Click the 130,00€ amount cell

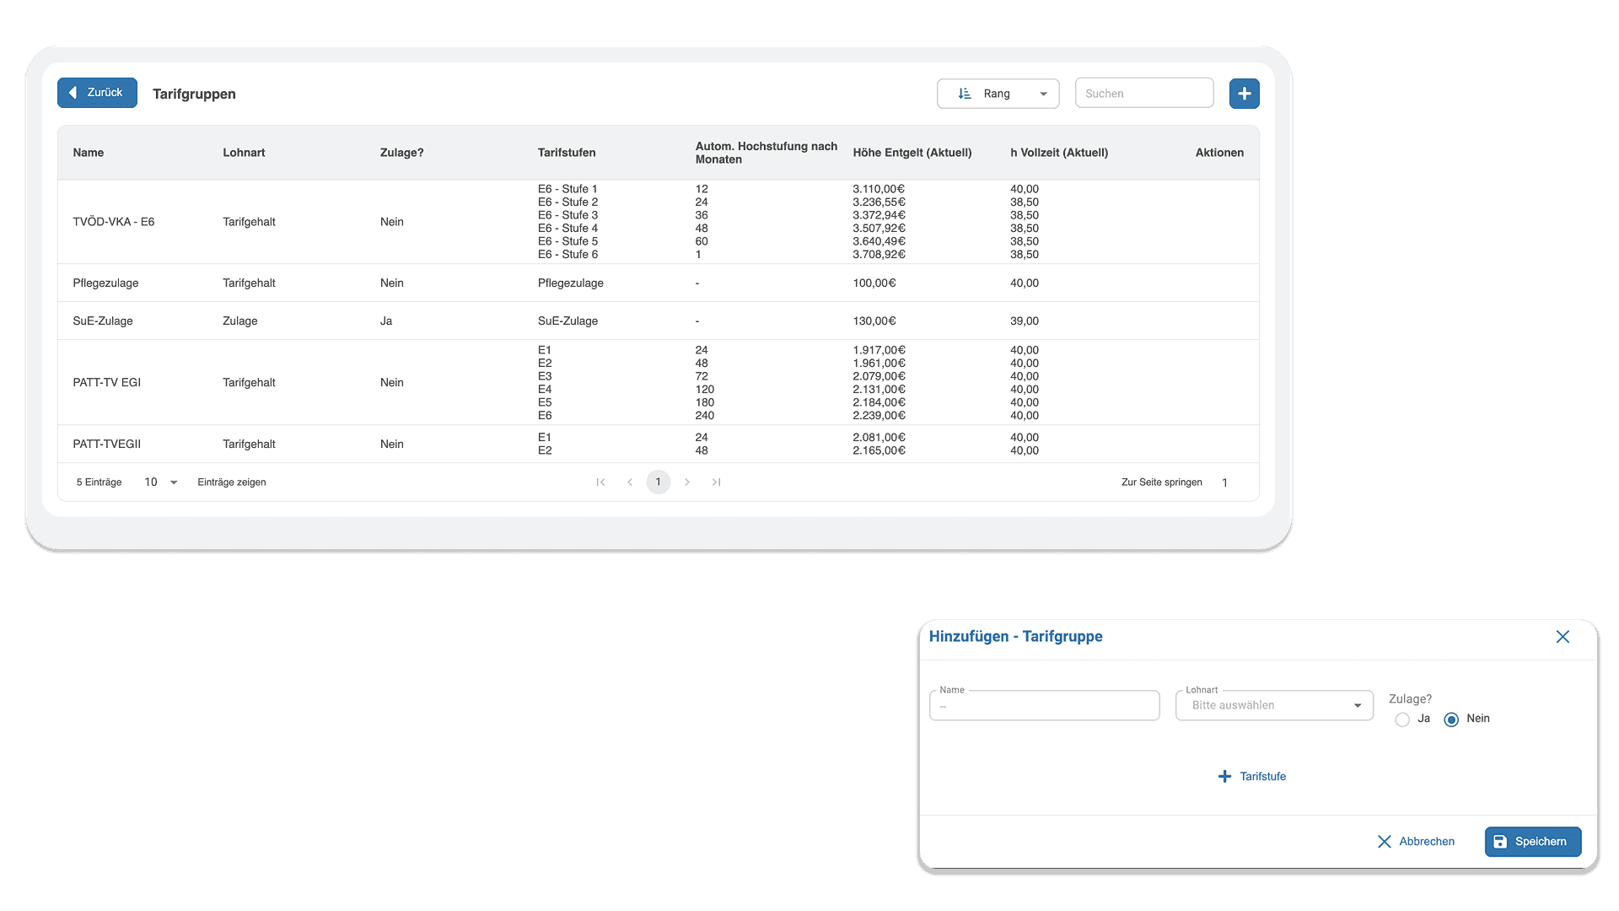tap(874, 321)
